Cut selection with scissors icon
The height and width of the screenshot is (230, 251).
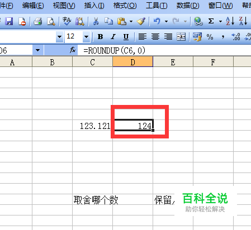(96, 21)
